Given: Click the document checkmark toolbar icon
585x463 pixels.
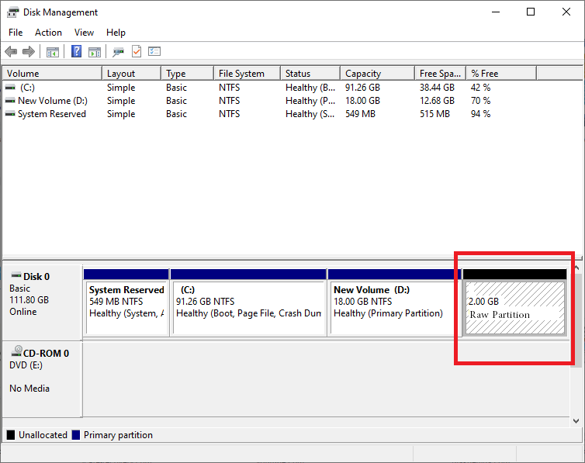Looking at the screenshot, I should (137, 51).
